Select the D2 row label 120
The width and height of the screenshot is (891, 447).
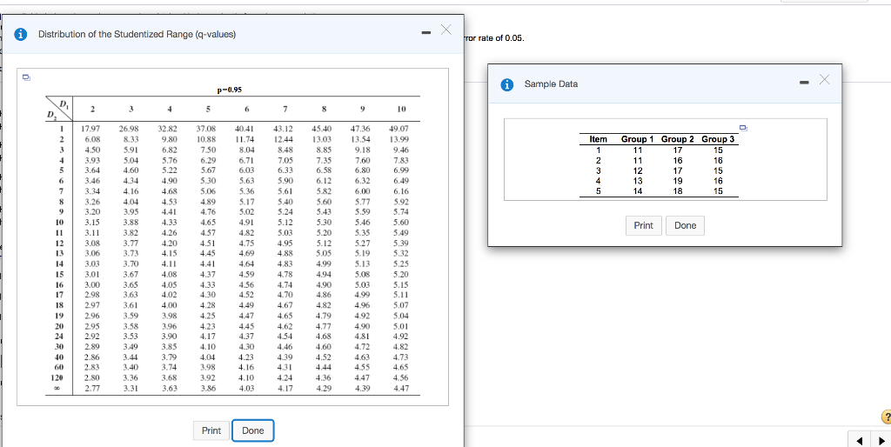tap(58, 377)
